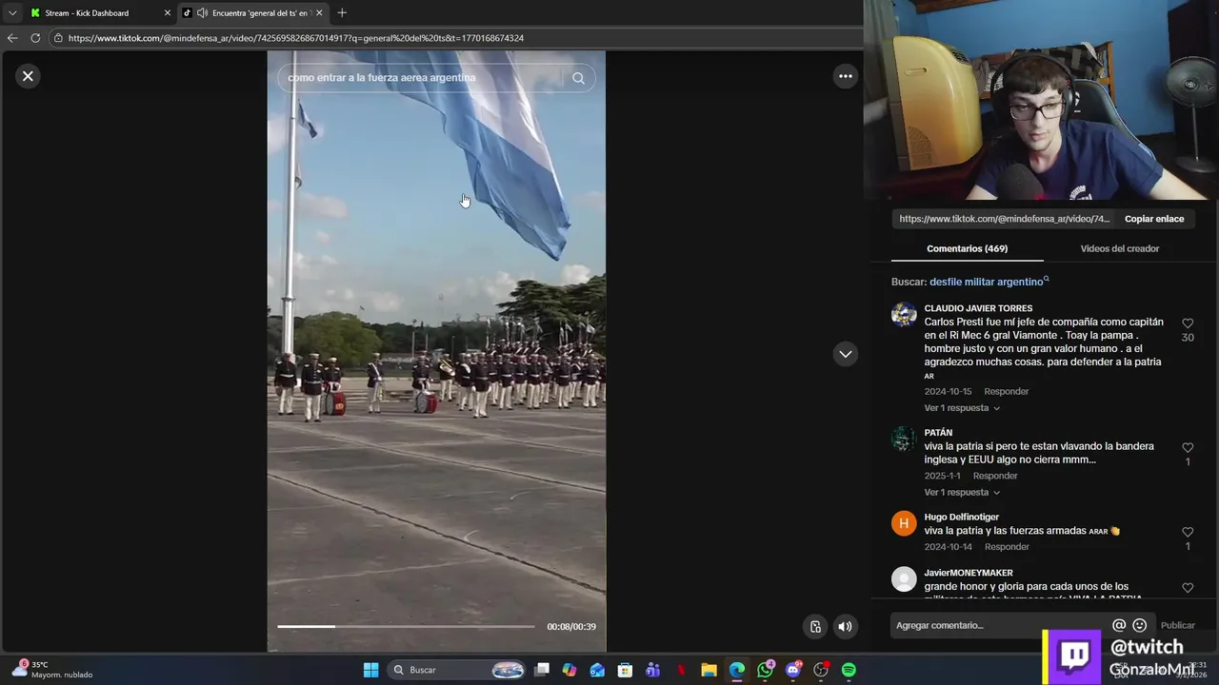This screenshot has height=685, width=1219.
Task: Open OBS Studio from the taskbar
Action: (x=821, y=670)
